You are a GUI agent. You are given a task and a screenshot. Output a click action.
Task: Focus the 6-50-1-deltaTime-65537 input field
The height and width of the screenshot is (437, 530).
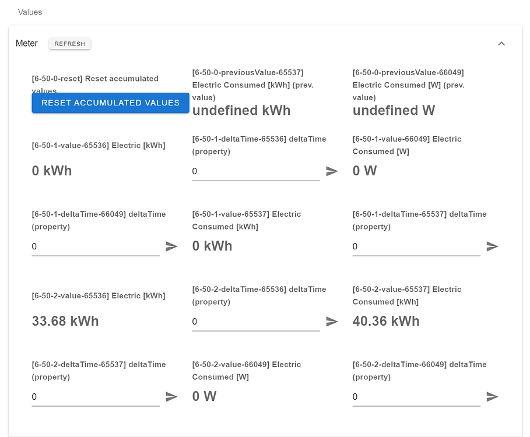click(x=416, y=246)
